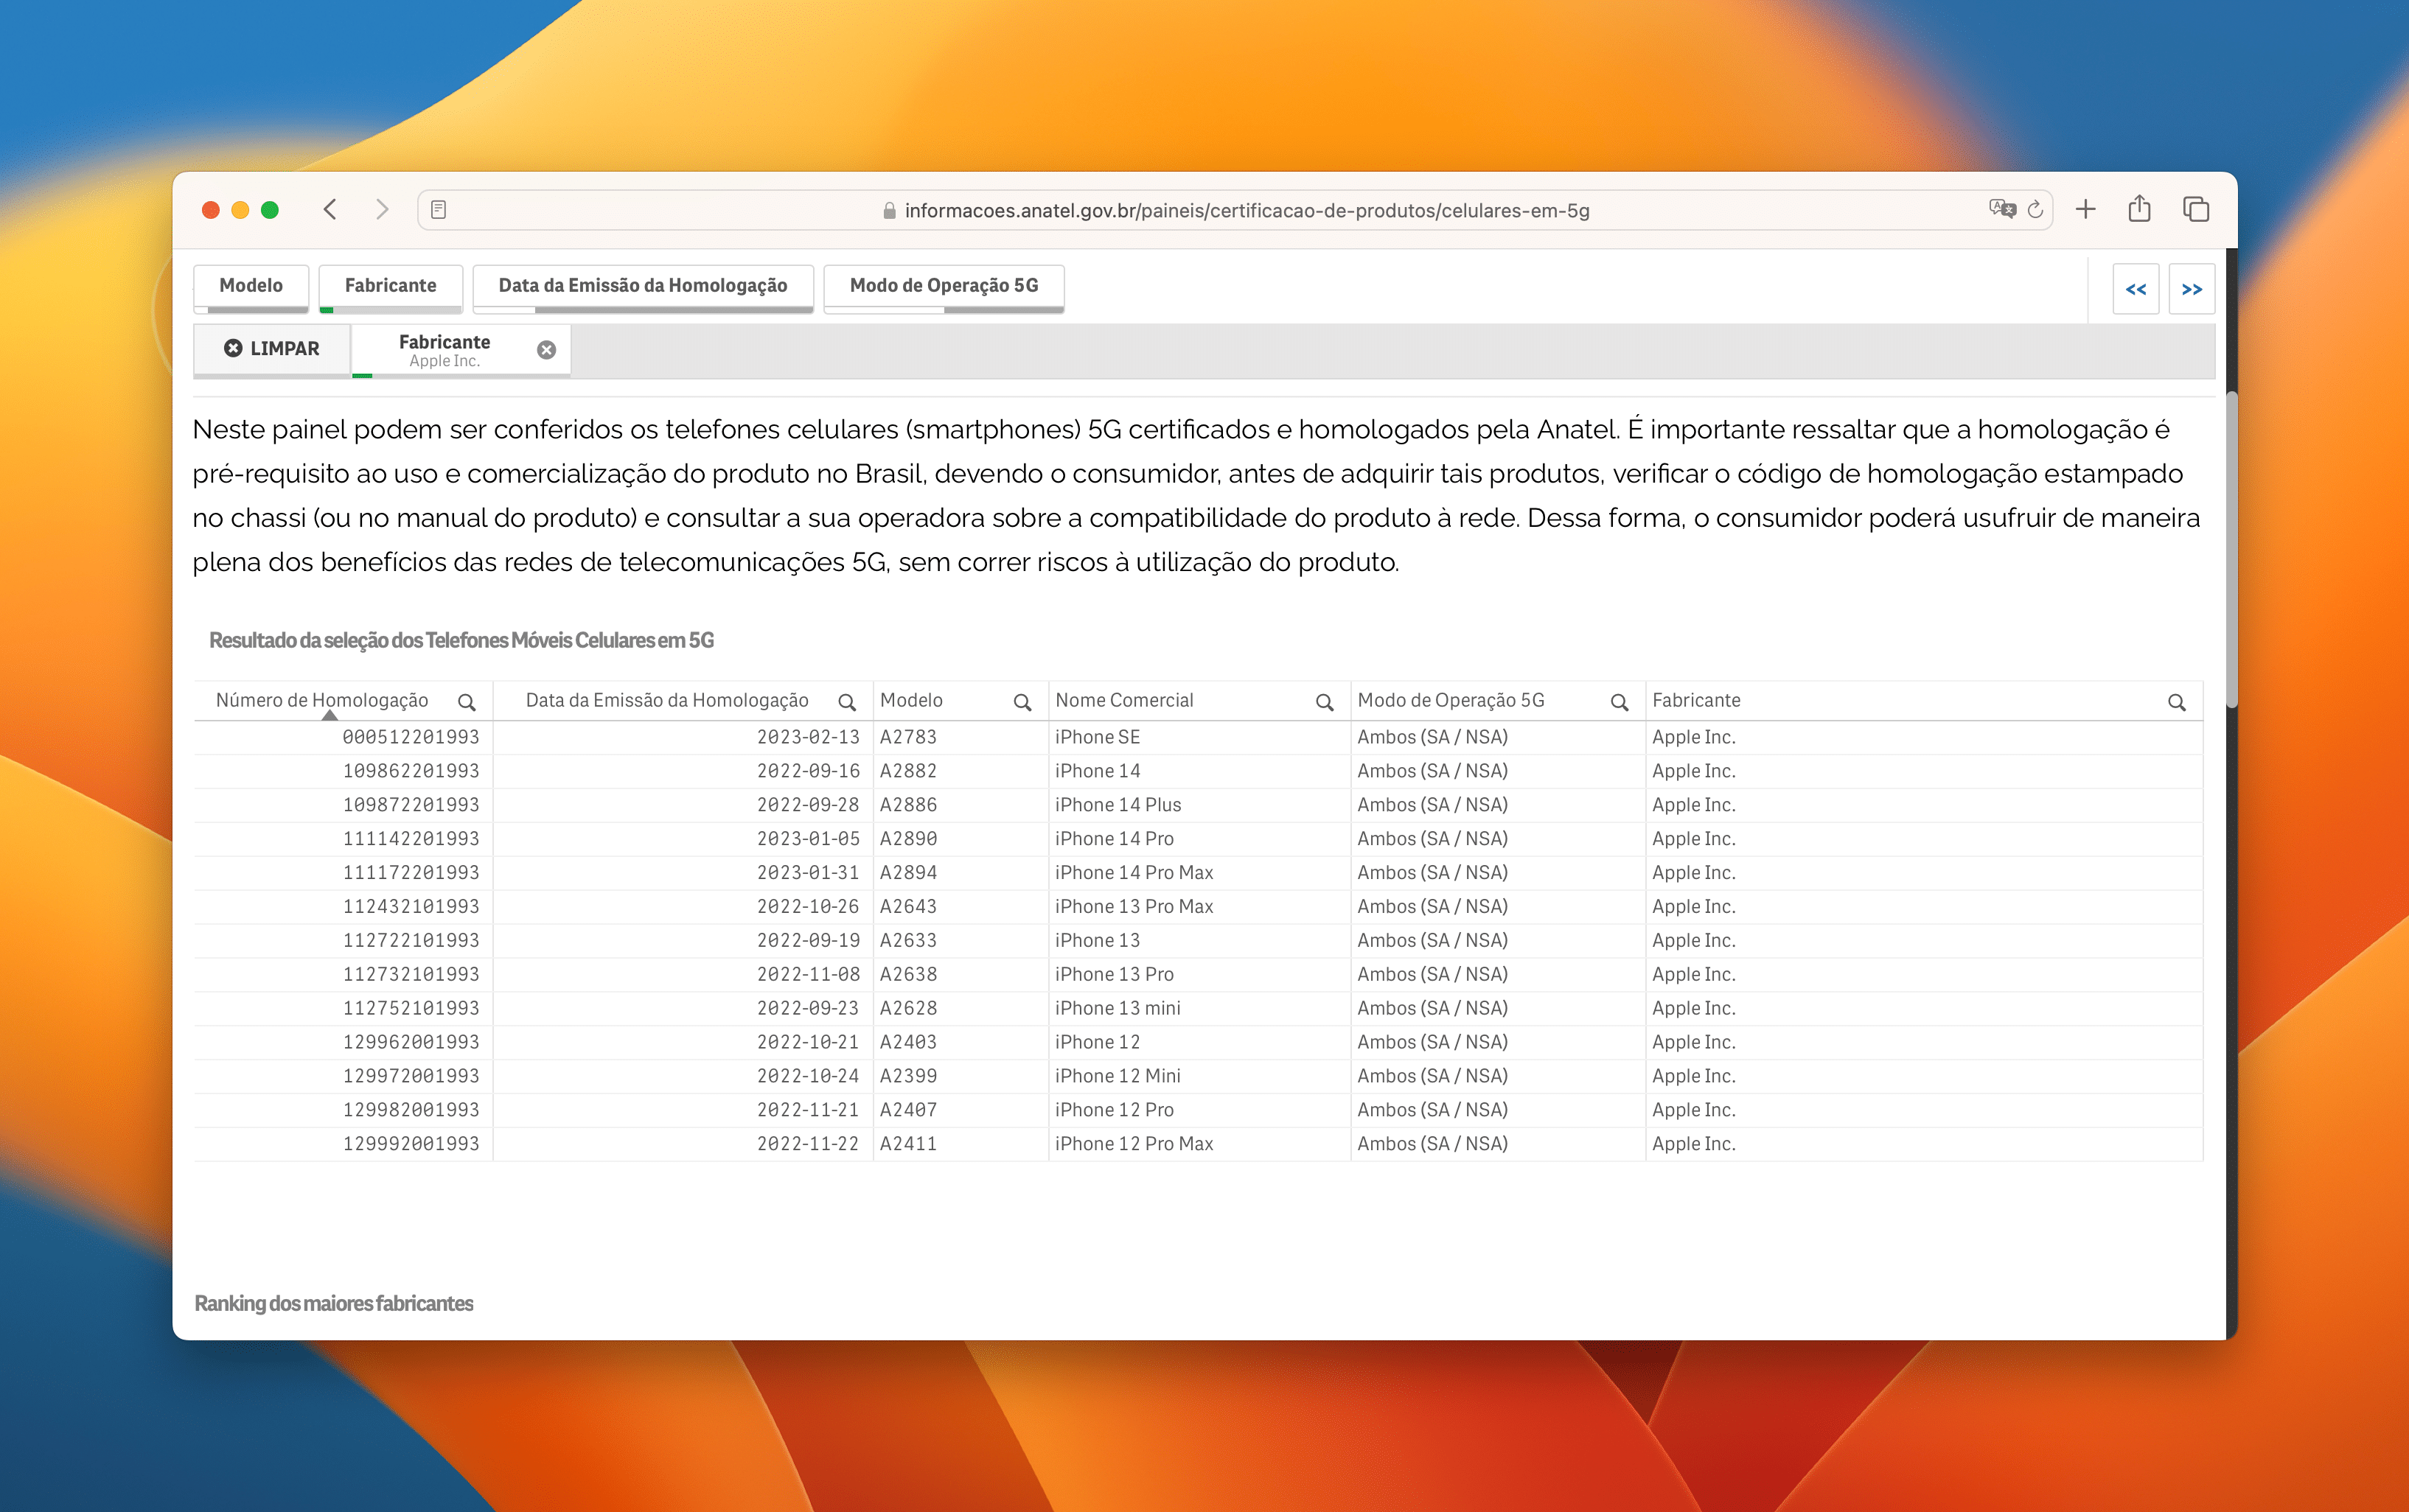Search the Modo de Operação 5G column

click(x=1620, y=702)
